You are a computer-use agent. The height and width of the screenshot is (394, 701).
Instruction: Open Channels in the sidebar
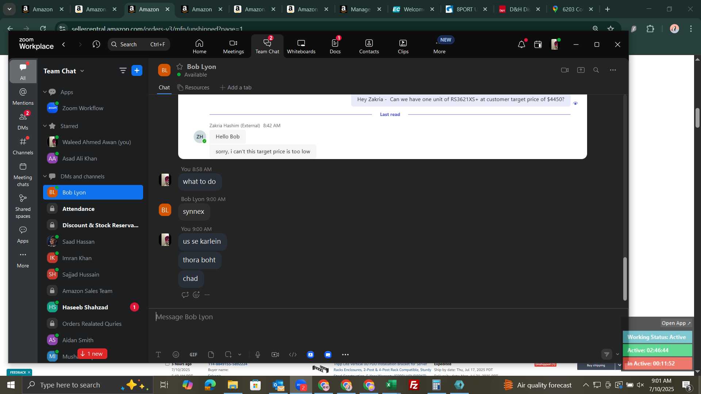coord(23,146)
